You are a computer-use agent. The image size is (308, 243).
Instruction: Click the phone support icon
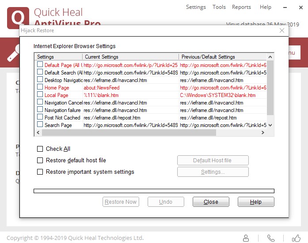click(271, 238)
